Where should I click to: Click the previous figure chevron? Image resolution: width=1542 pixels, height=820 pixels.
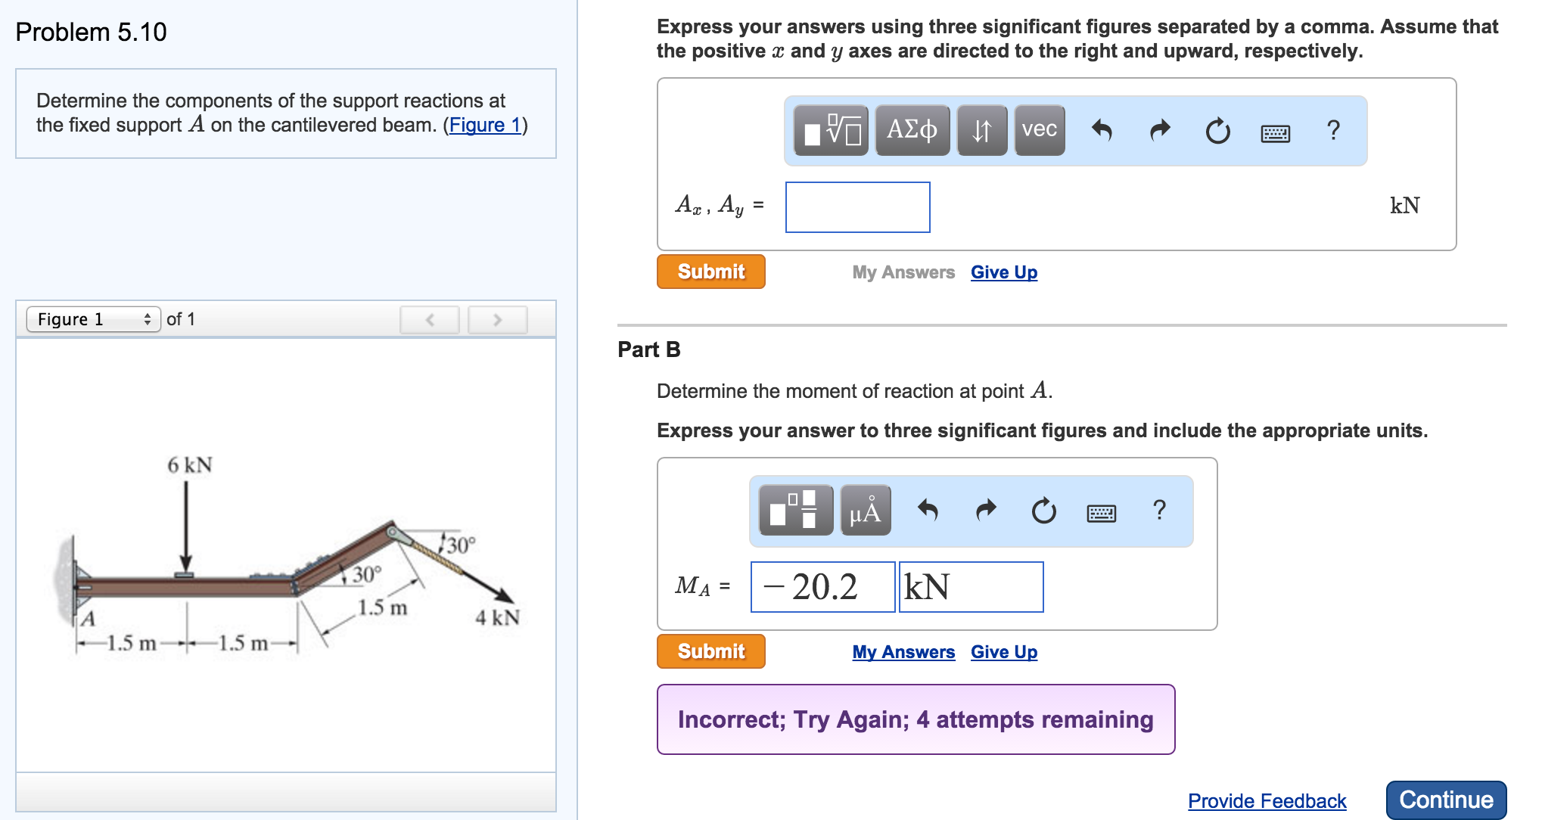click(429, 318)
